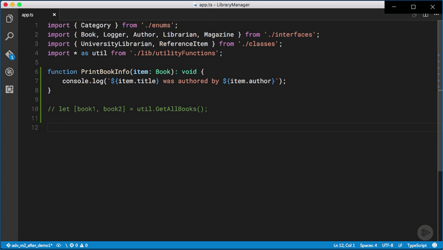Click 'console.log' on line 7
This screenshot has width=443, height=250.
83,81
